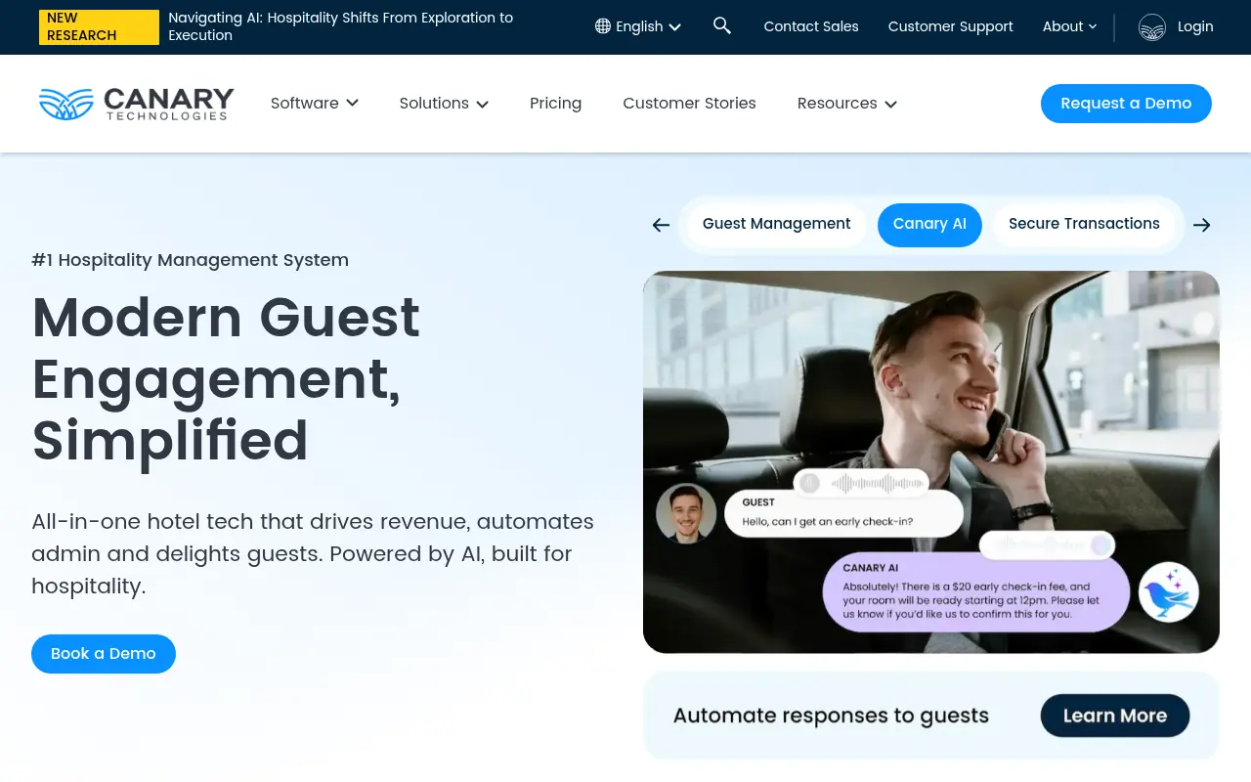
Task: Open Learn More about automated guest responses
Action: (x=1114, y=715)
